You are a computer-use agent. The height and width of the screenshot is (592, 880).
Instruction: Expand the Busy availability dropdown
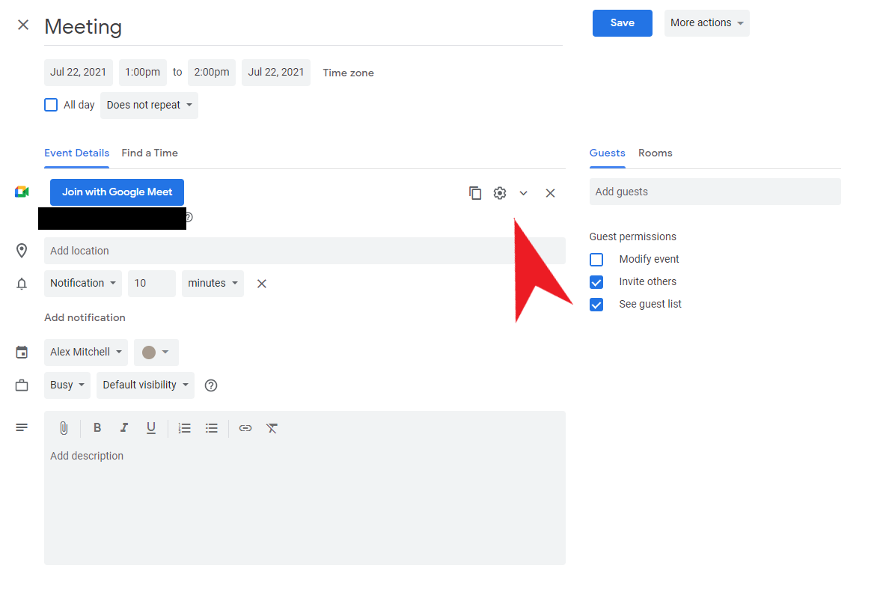tap(67, 385)
